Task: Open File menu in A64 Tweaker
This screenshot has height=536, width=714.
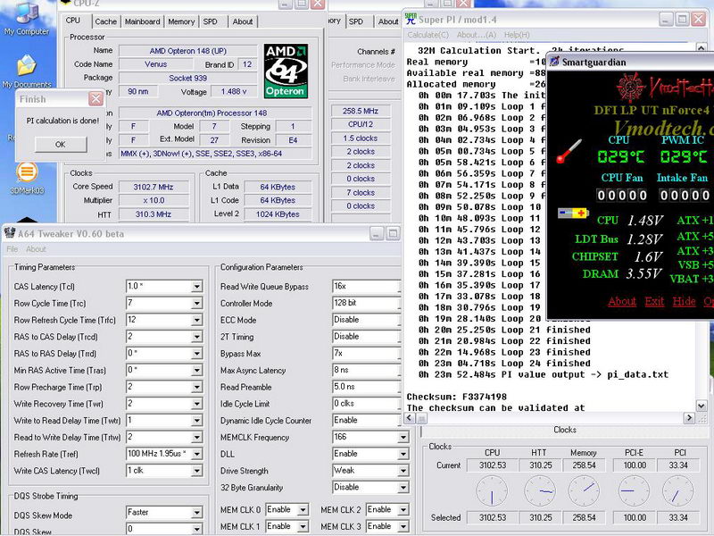Action: pos(12,249)
